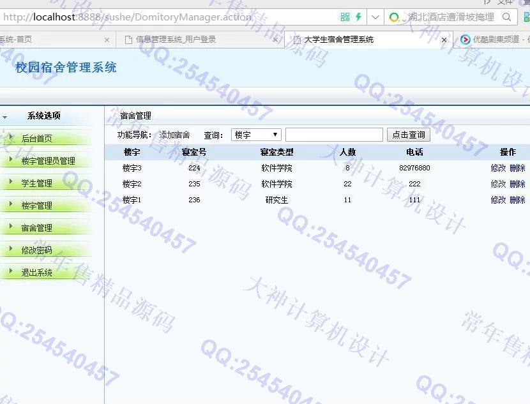Switch to the 优酷剧集频道 tab
This screenshot has height=404, width=530.
[492, 40]
